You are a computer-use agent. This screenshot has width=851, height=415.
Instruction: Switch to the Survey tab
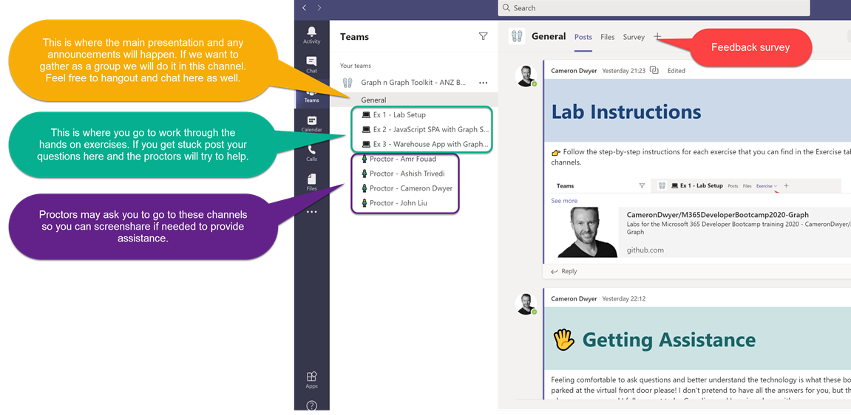[634, 37]
